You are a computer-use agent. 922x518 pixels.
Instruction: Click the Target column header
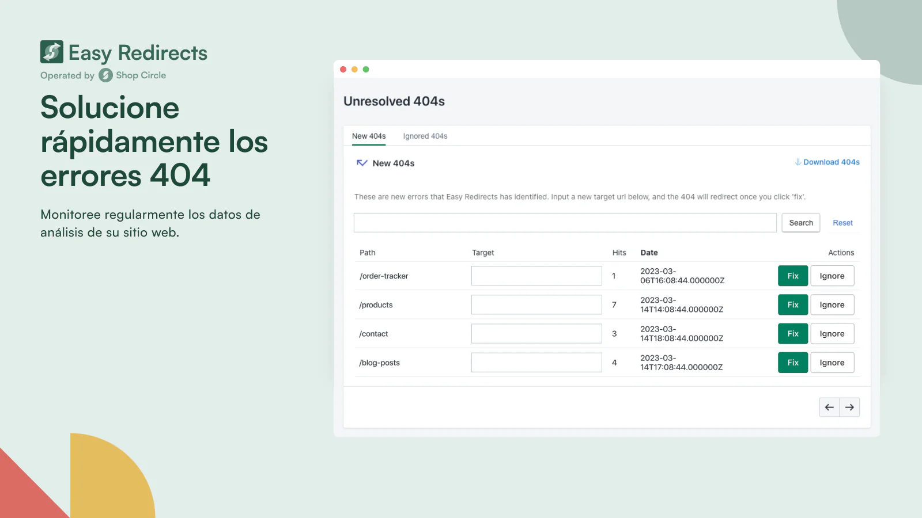(483, 253)
